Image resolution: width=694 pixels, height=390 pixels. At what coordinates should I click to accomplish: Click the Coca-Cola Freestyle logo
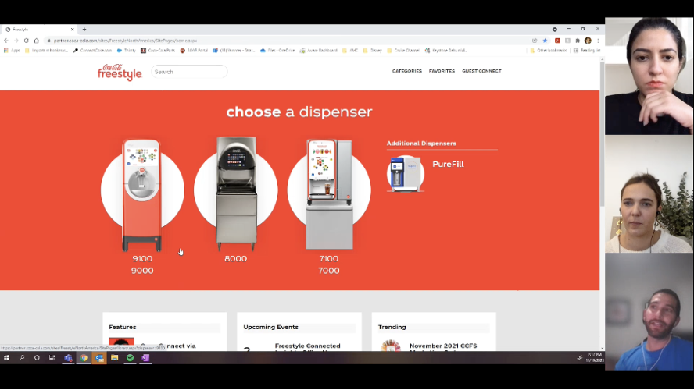pyautogui.click(x=120, y=72)
